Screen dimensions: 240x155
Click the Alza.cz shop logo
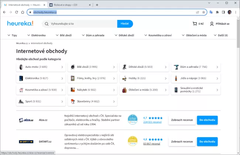(x=26, y=120)
